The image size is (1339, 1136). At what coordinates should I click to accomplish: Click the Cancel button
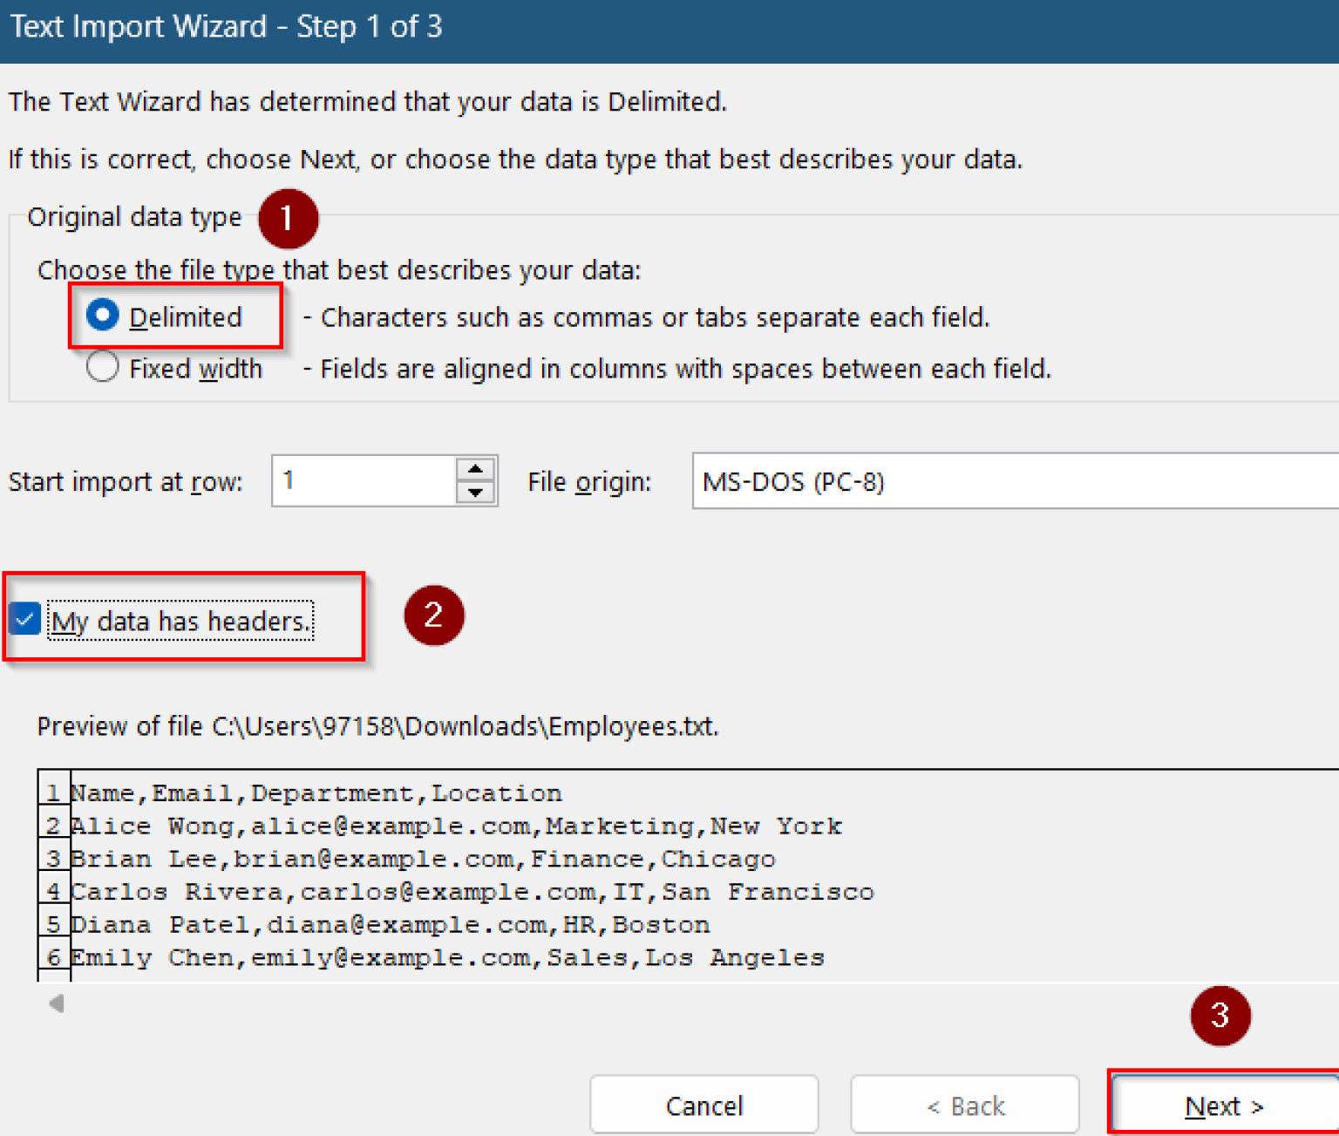click(x=703, y=1105)
